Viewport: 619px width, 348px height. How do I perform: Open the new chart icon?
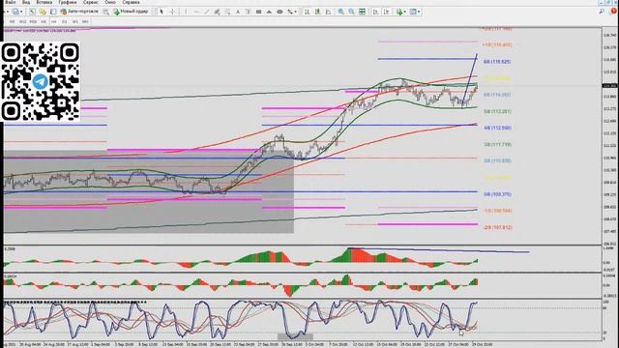15,12
